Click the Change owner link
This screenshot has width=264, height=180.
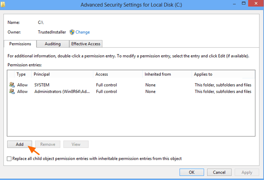pyautogui.click(x=83, y=32)
